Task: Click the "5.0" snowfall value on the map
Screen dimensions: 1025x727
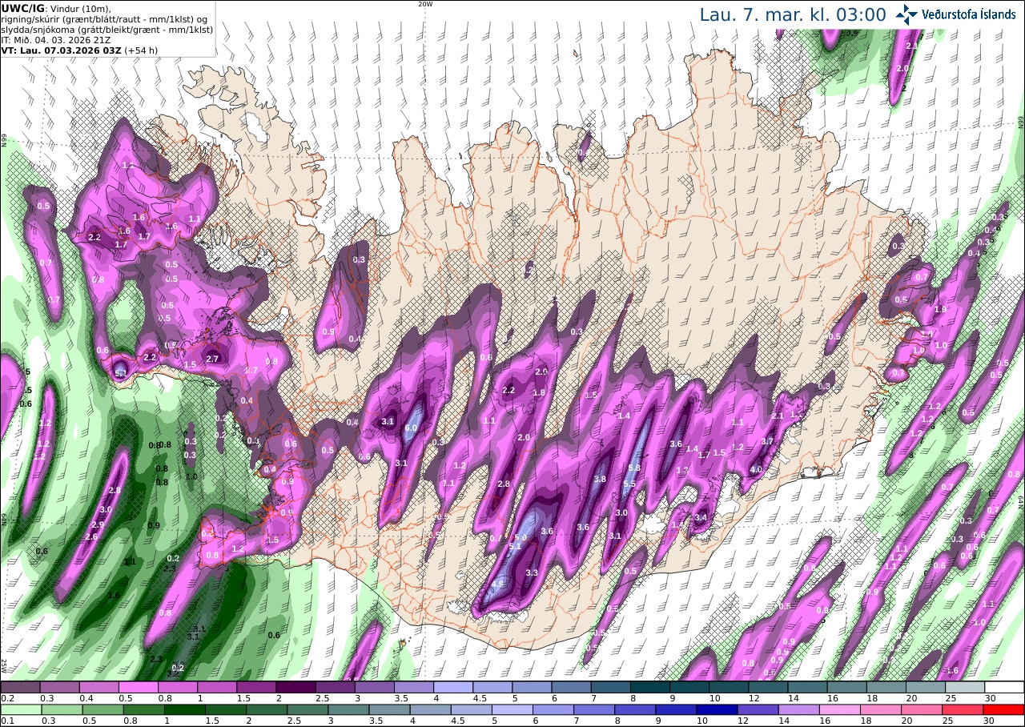Action: pos(521,537)
